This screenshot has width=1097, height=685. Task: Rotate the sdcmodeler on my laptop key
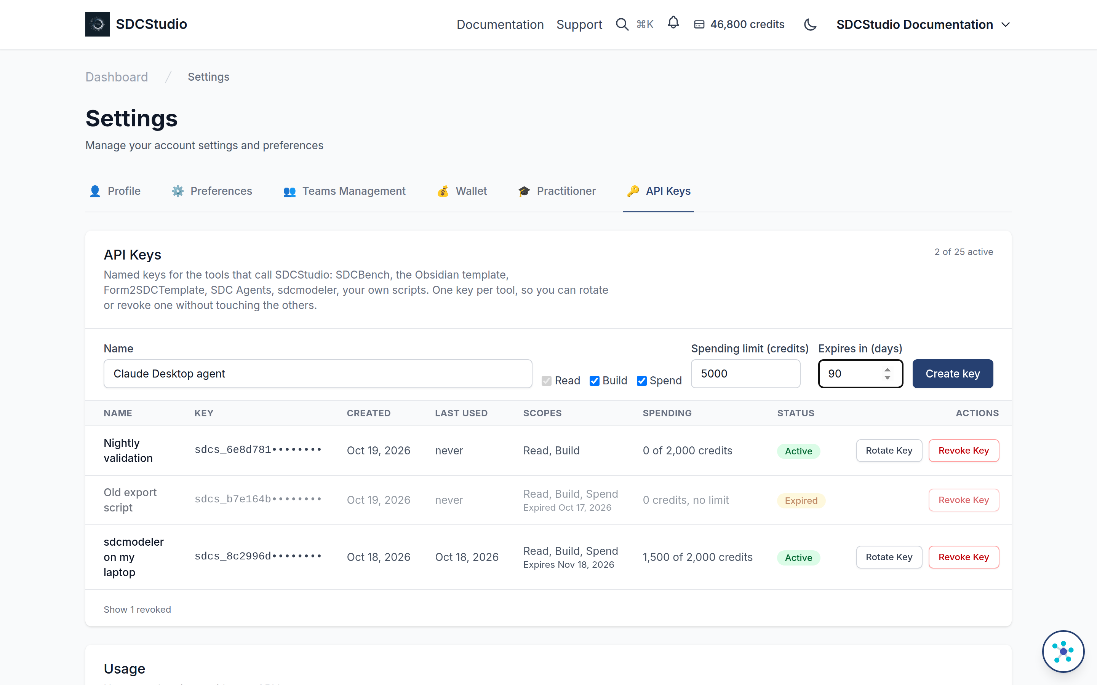pos(889,557)
